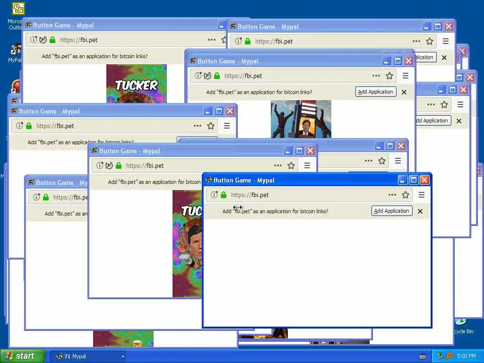This screenshot has width=484, height=363.
Task: Open page actions dots above truncated 'dd Application' button
Action: (x=431, y=104)
